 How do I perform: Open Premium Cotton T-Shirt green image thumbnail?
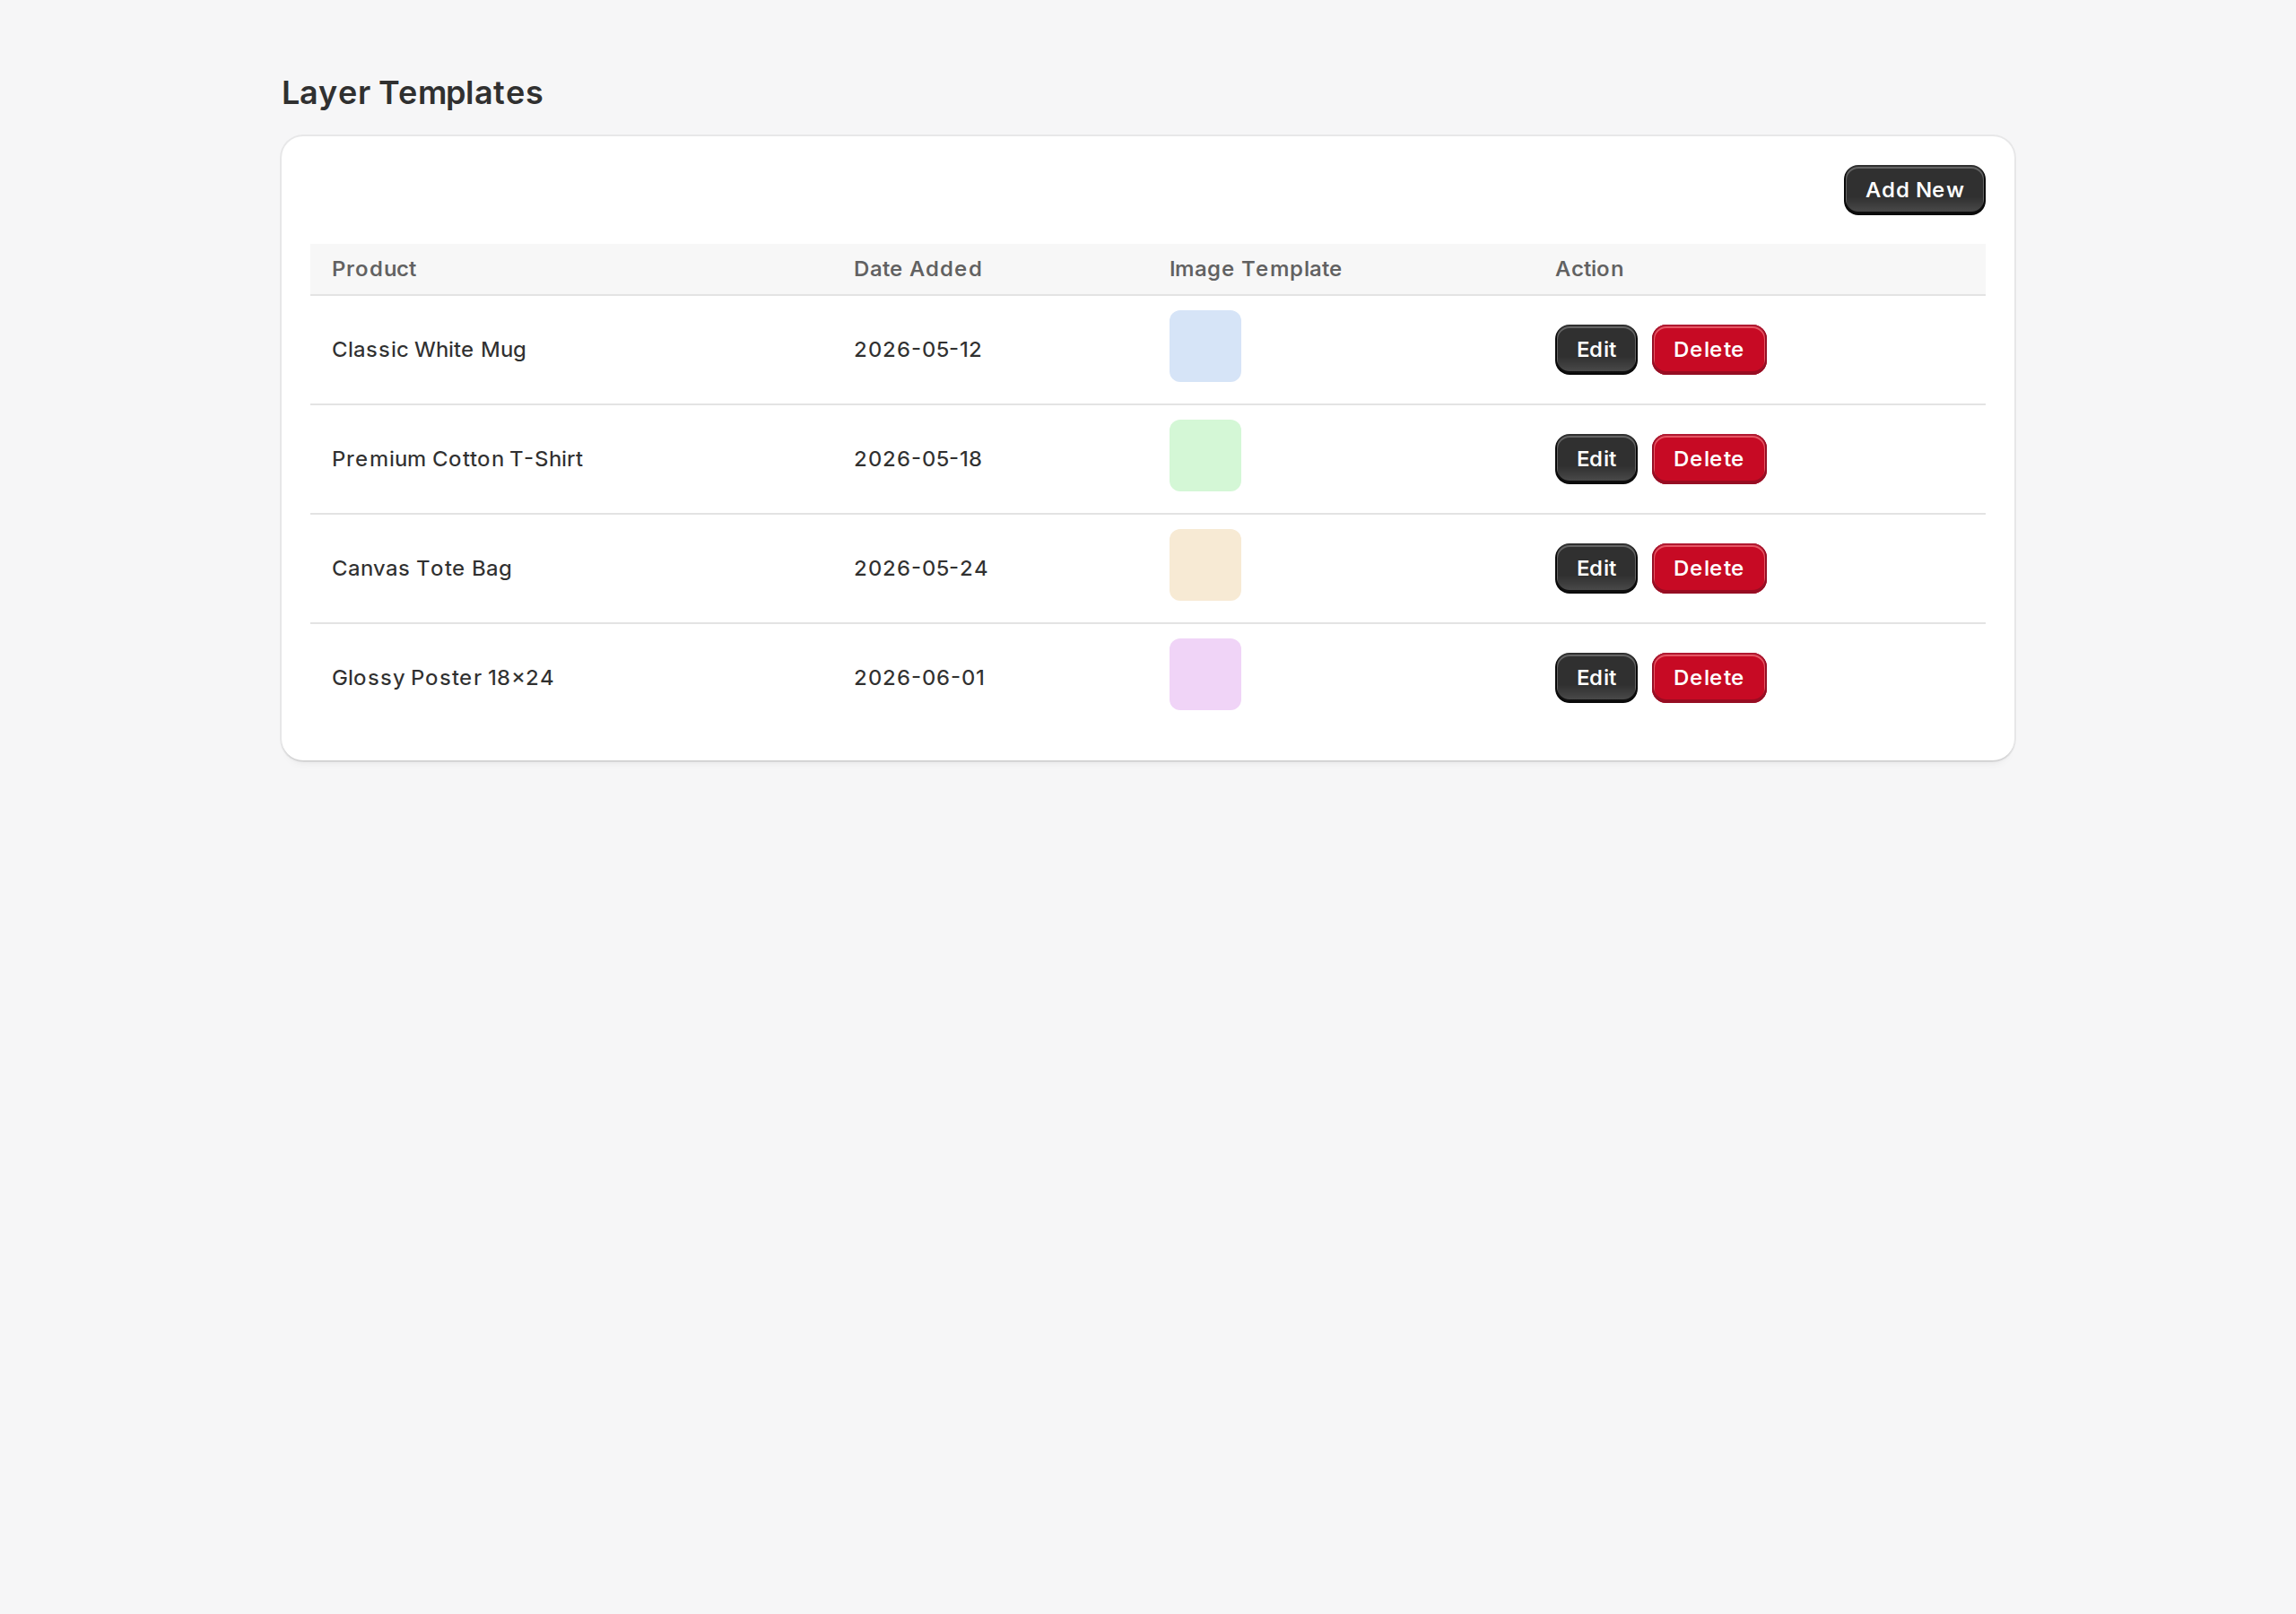(x=1205, y=456)
